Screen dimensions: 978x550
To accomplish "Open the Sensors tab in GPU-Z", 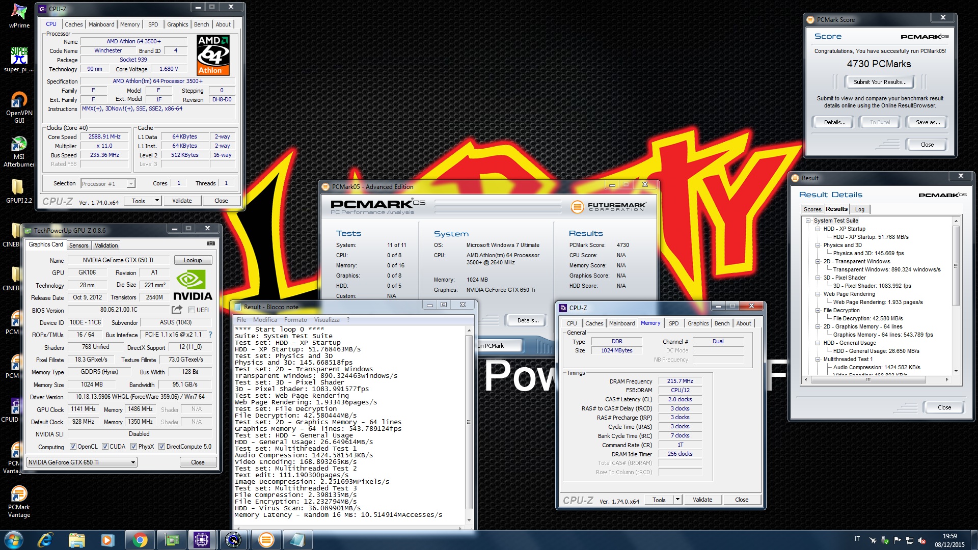I will (78, 245).
